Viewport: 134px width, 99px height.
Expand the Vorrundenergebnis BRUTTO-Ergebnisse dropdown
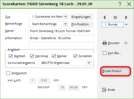[89, 63]
